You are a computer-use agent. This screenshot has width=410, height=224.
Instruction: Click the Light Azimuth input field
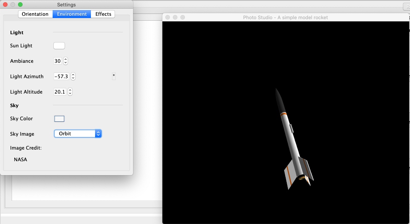[61, 76]
